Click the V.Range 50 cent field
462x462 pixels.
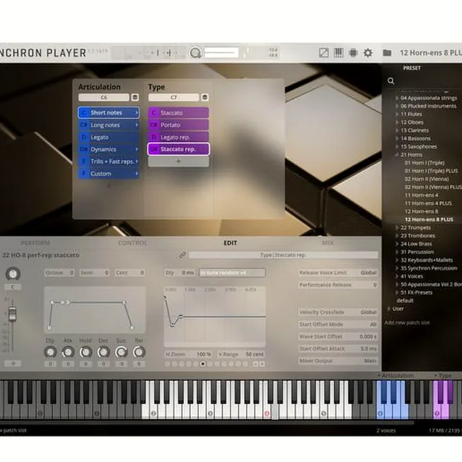click(241, 354)
